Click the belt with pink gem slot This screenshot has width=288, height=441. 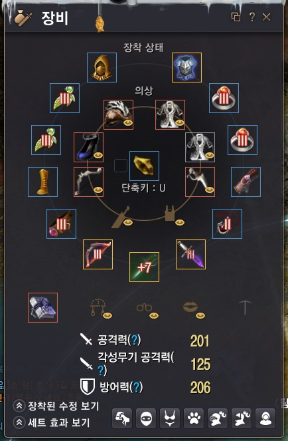pos(61,223)
